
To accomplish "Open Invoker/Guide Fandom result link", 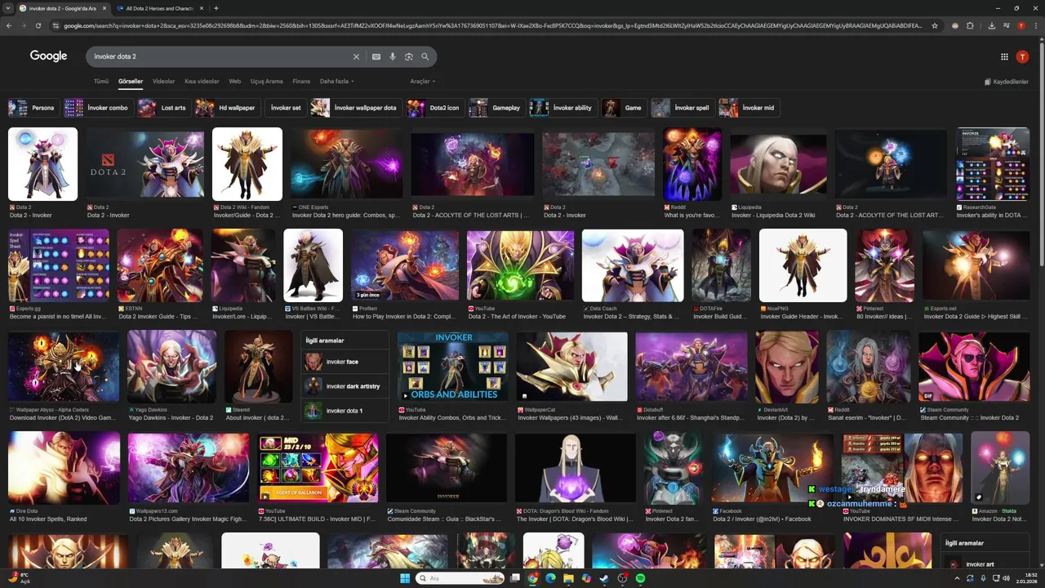I will coord(247,216).
